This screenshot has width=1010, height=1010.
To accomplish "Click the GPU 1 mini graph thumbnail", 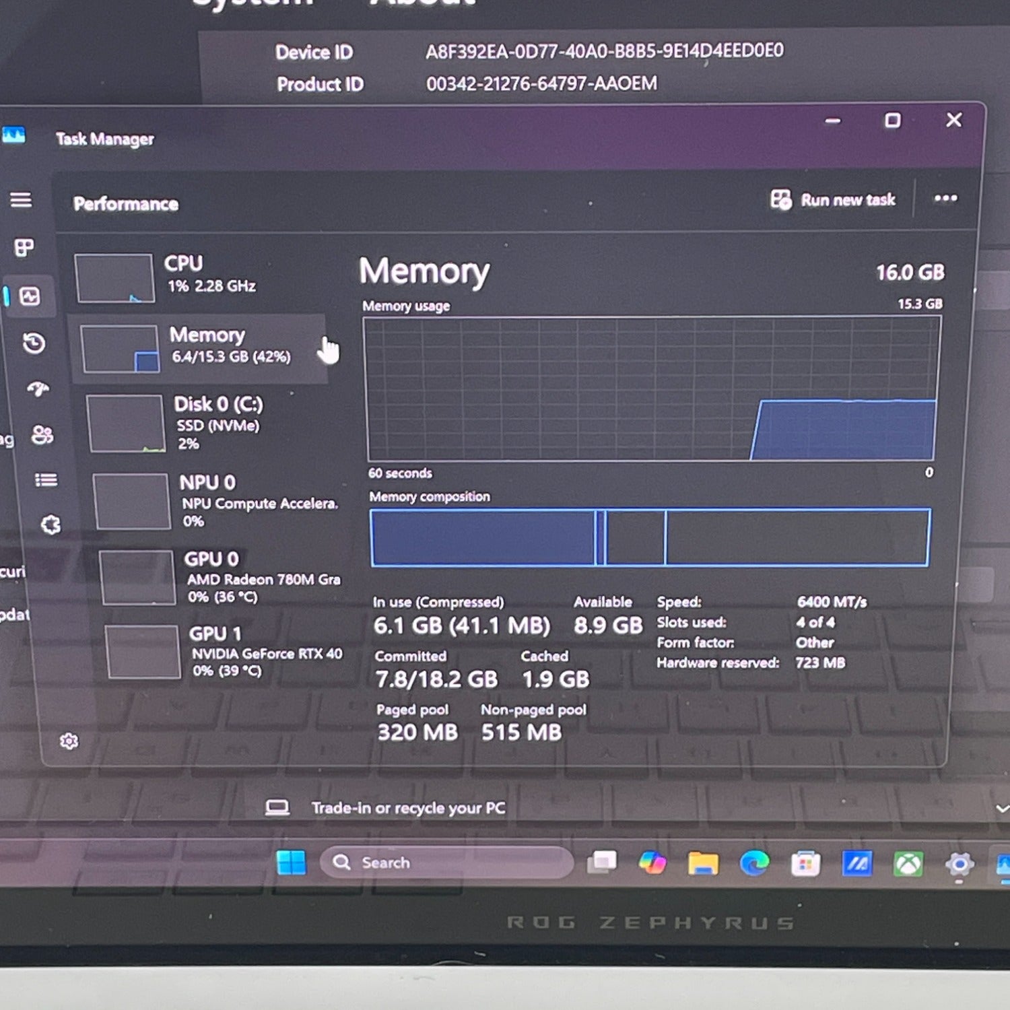I will click(x=143, y=652).
